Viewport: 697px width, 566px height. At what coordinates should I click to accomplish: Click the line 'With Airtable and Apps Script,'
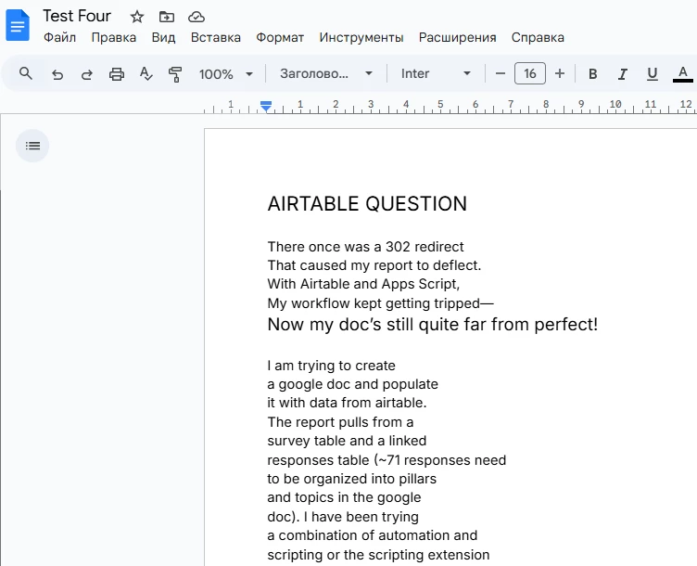pos(363,284)
